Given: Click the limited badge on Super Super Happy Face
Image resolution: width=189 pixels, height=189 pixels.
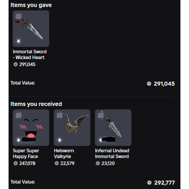Looking at the screenshot, I should click(19, 140).
